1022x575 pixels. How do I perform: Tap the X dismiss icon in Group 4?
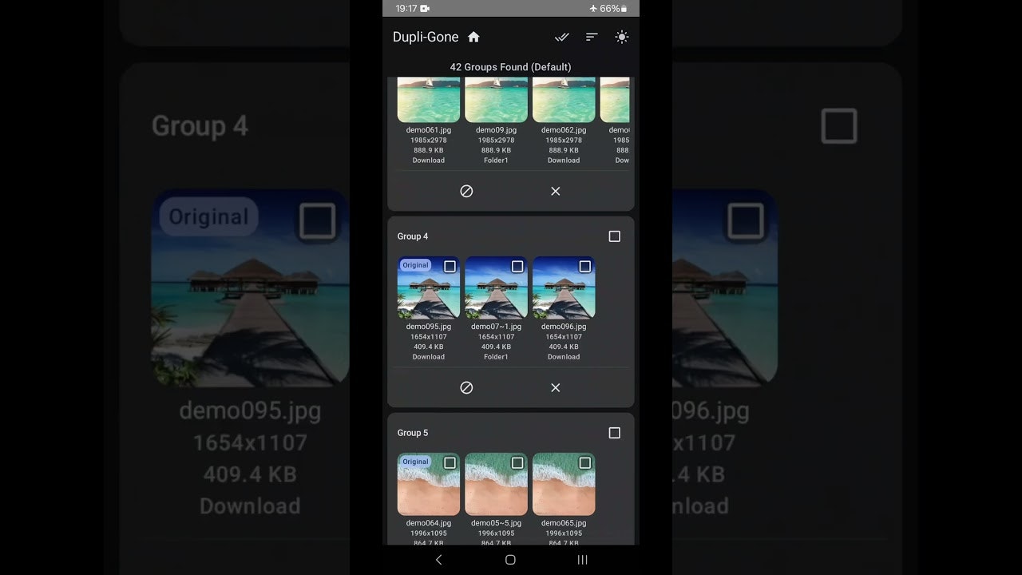pyautogui.click(x=556, y=387)
